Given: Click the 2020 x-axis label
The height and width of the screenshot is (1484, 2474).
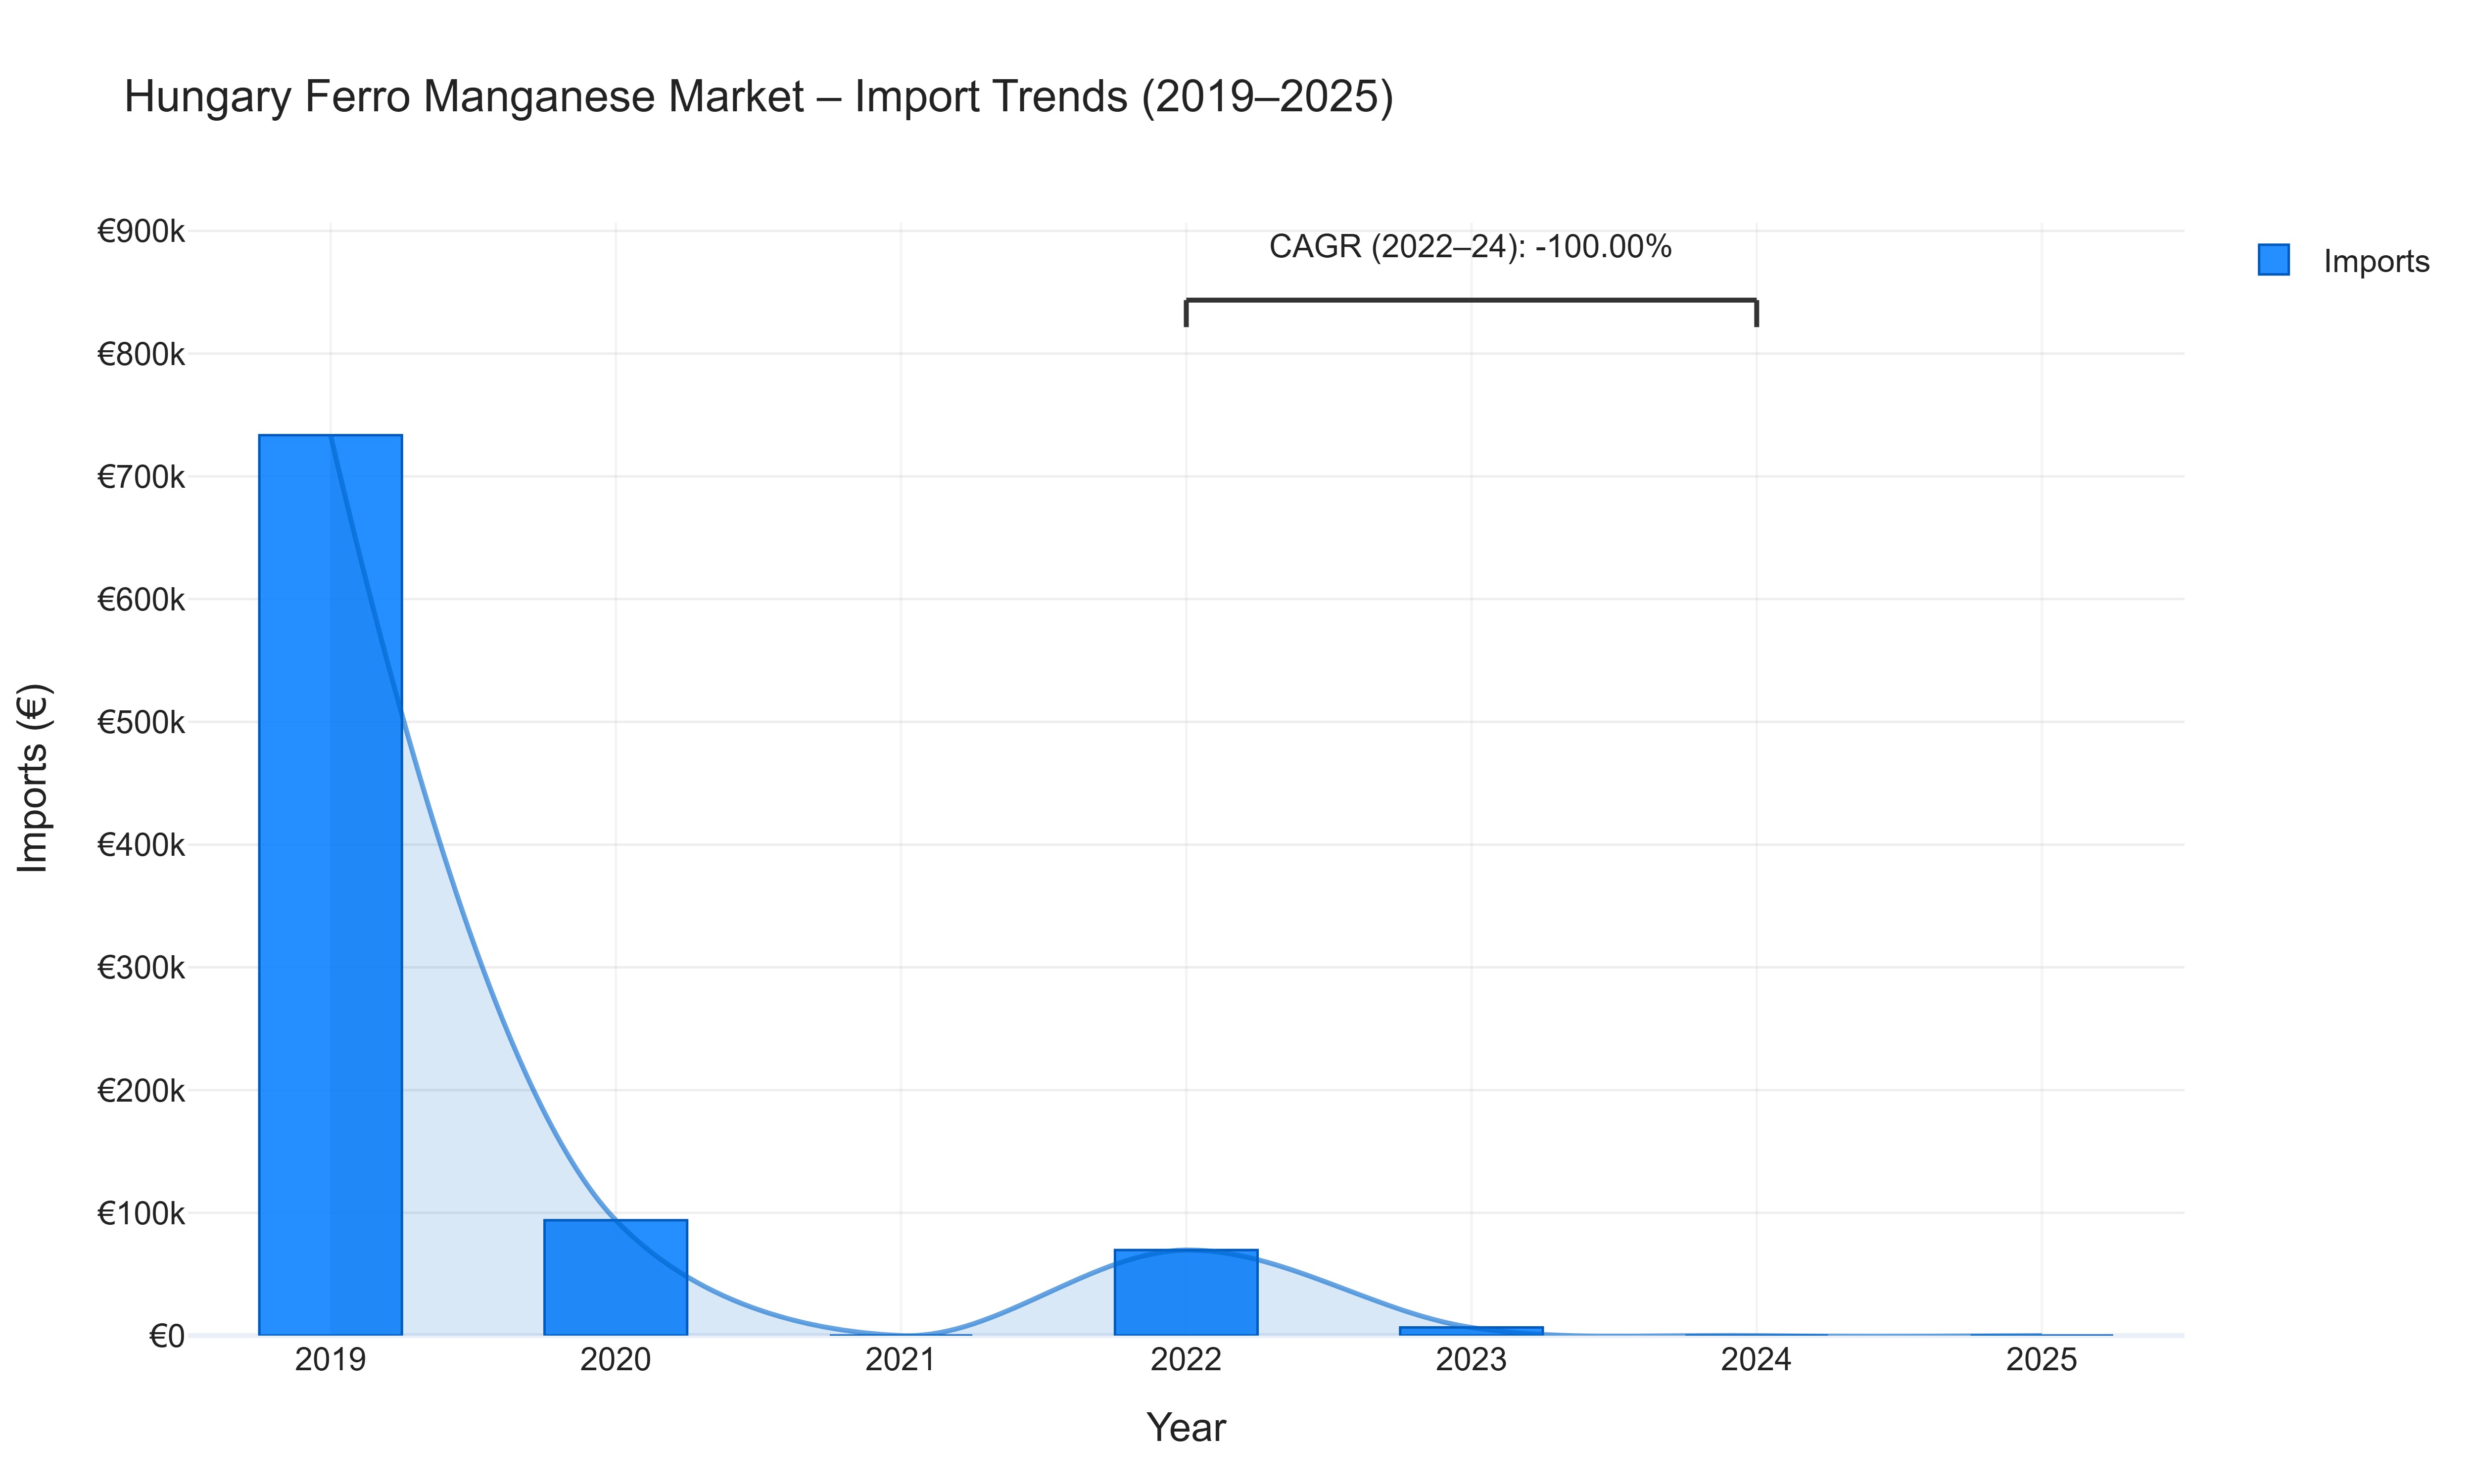Looking at the screenshot, I should [615, 1360].
